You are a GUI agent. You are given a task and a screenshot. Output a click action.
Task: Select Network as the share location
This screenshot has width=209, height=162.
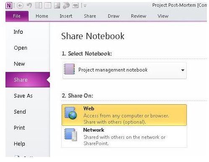[124, 137]
